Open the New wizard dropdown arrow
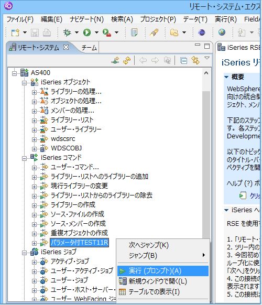Viewport: 262px width, 305px height. tap(25, 32)
